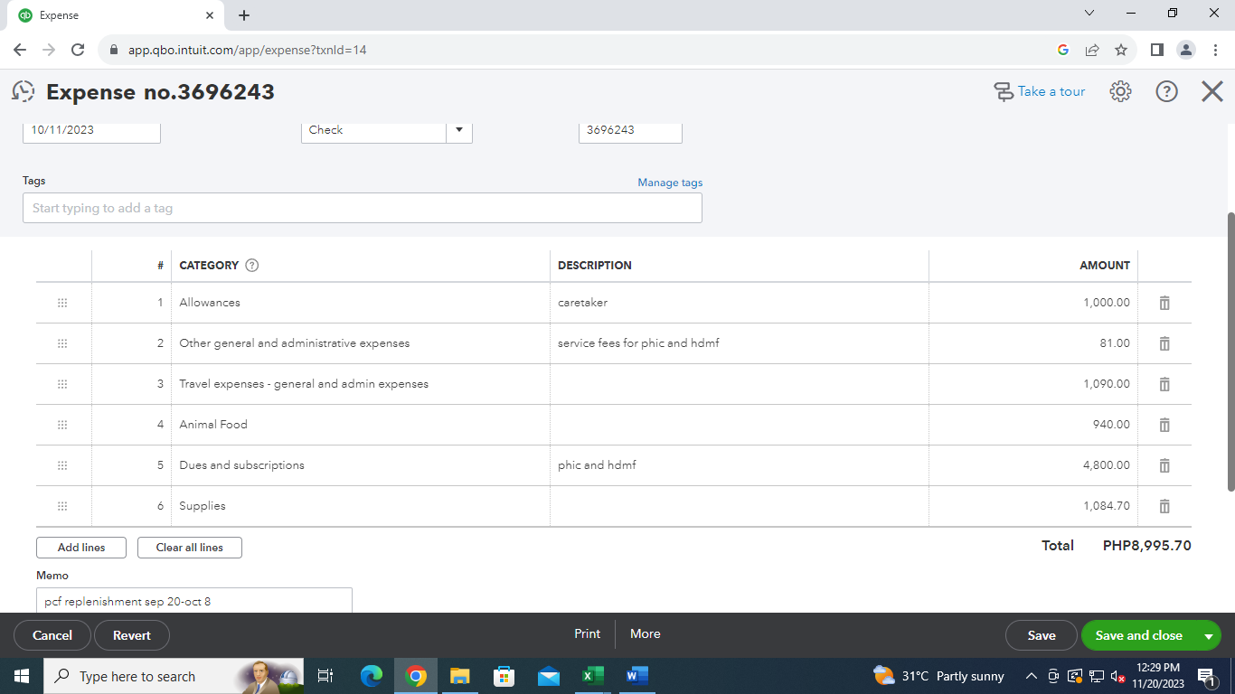Click the Add lines button
The width and height of the screenshot is (1235, 694).
click(x=81, y=548)
